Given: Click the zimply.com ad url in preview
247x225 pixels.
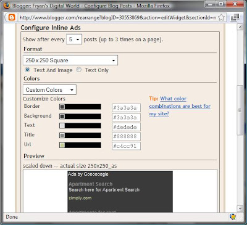Looking at the screenshot, I should pos(80,198).
